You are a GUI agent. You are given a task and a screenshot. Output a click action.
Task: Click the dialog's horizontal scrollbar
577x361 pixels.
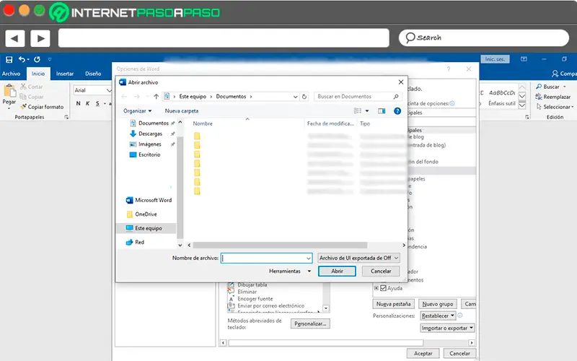(280, 245)
